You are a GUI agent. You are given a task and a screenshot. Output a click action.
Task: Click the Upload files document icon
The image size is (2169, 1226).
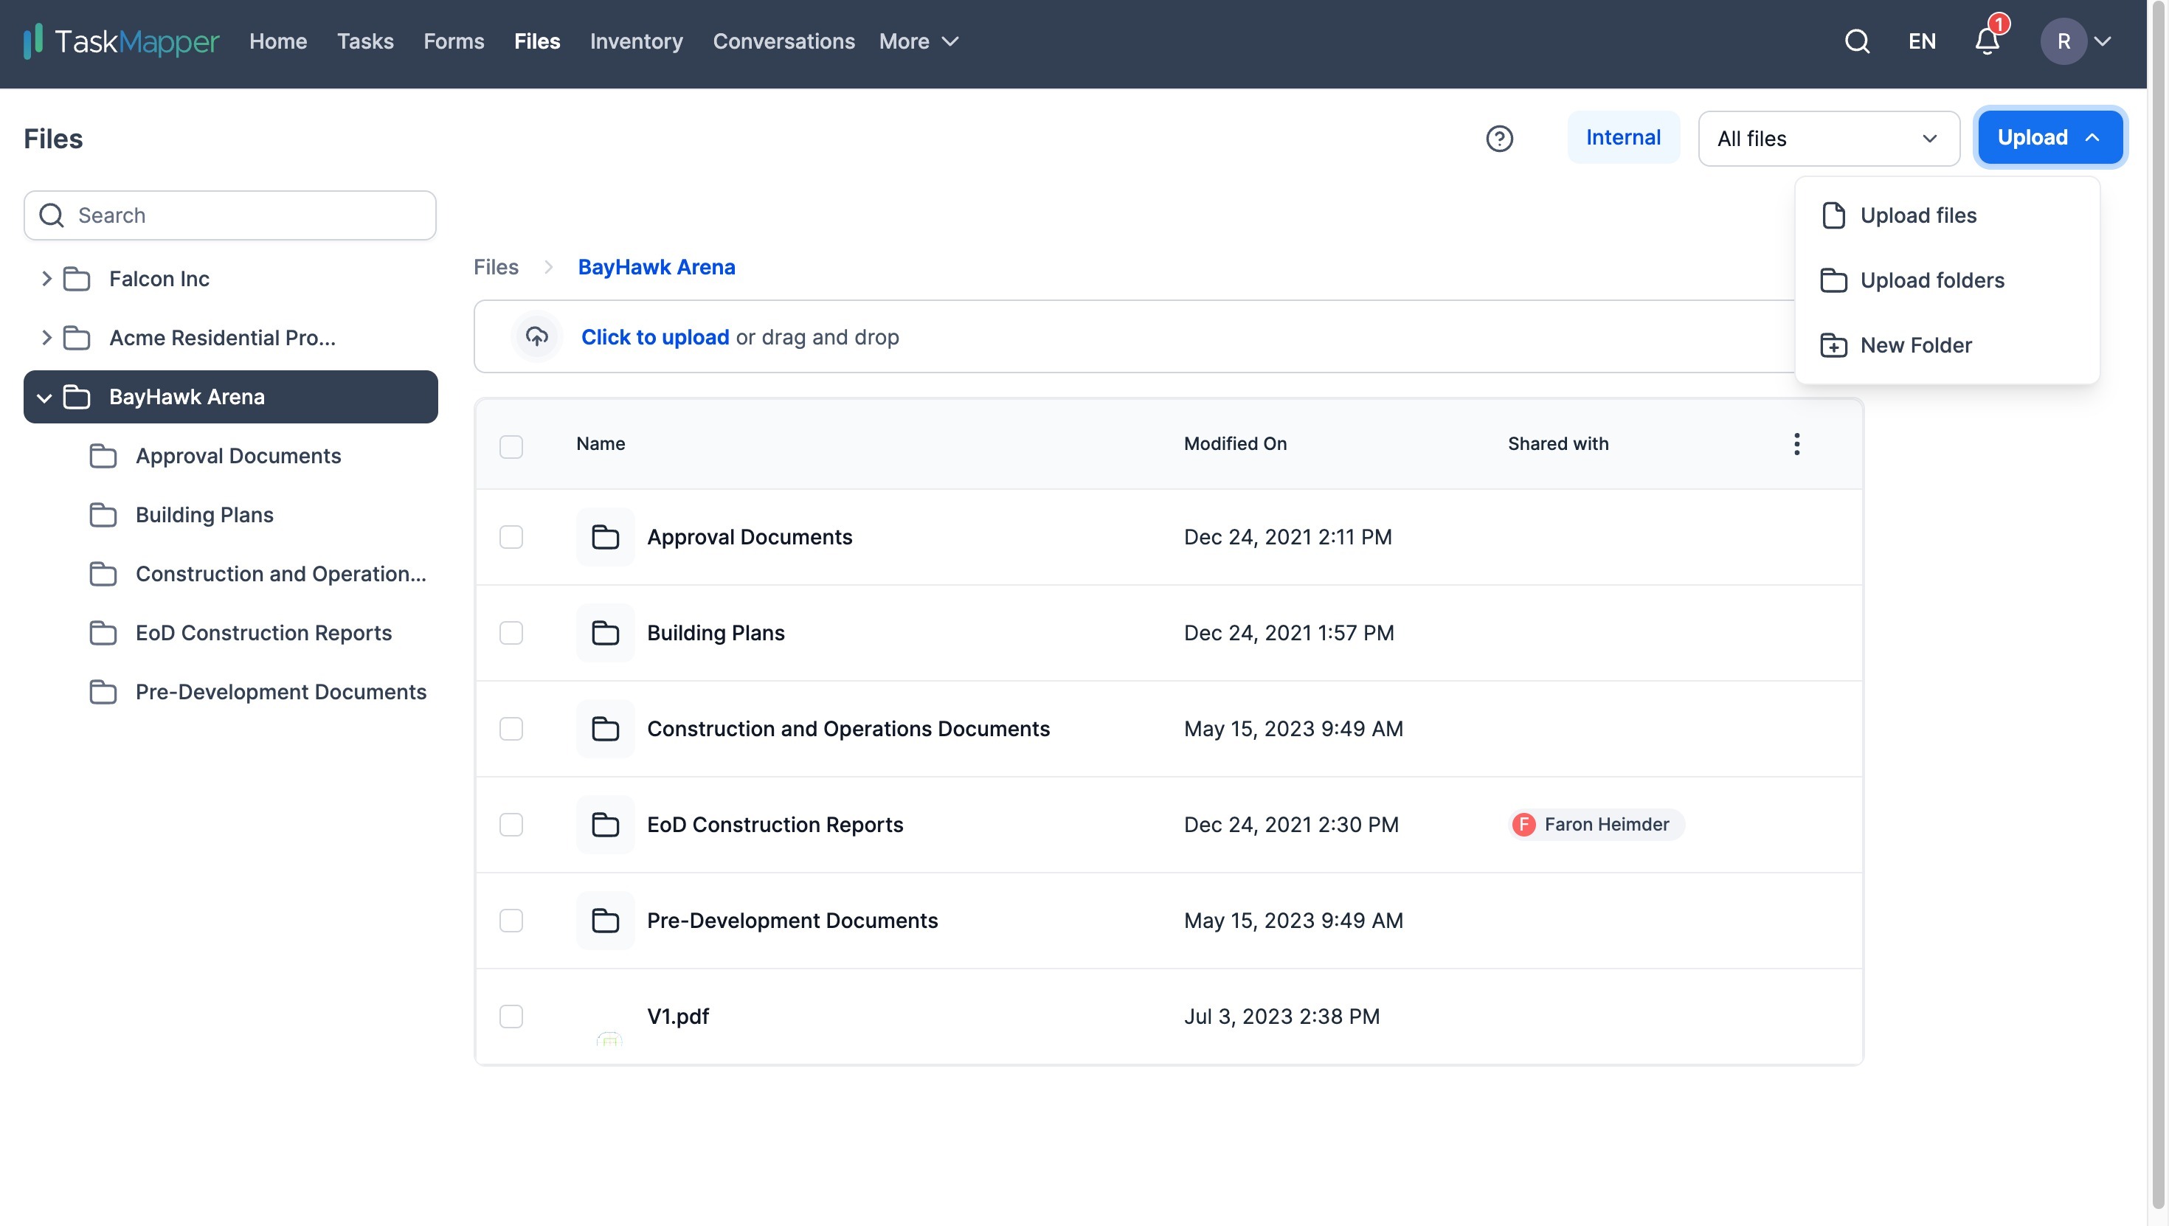tap(1833, 215)
